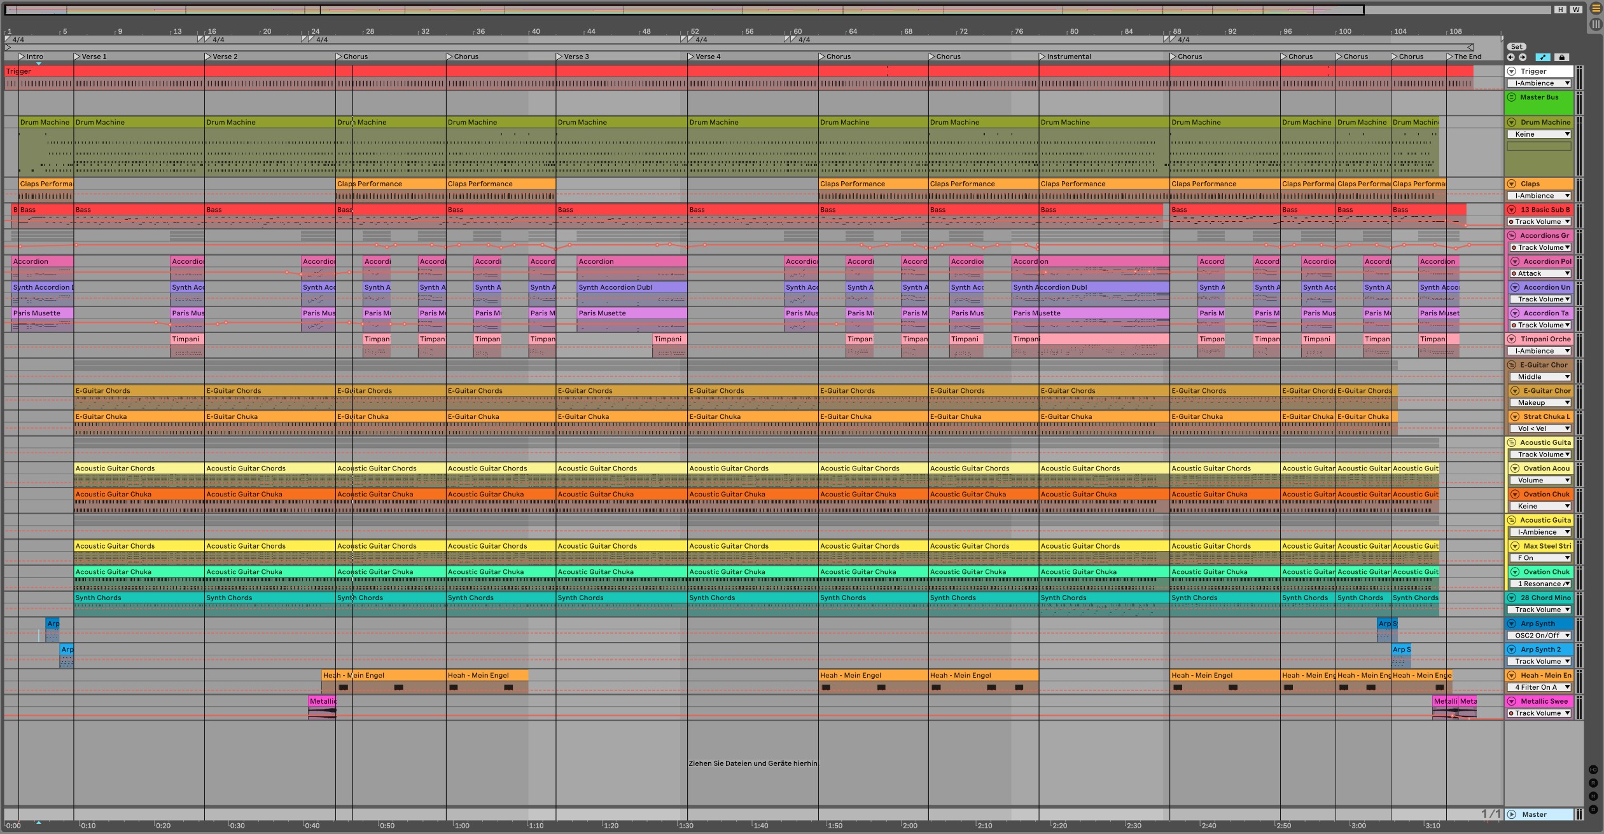Image resolution: width=1604 pixels, height=834 pixels.
Task: Click the W optimize arrangement width button
Action: point(1575,10)
